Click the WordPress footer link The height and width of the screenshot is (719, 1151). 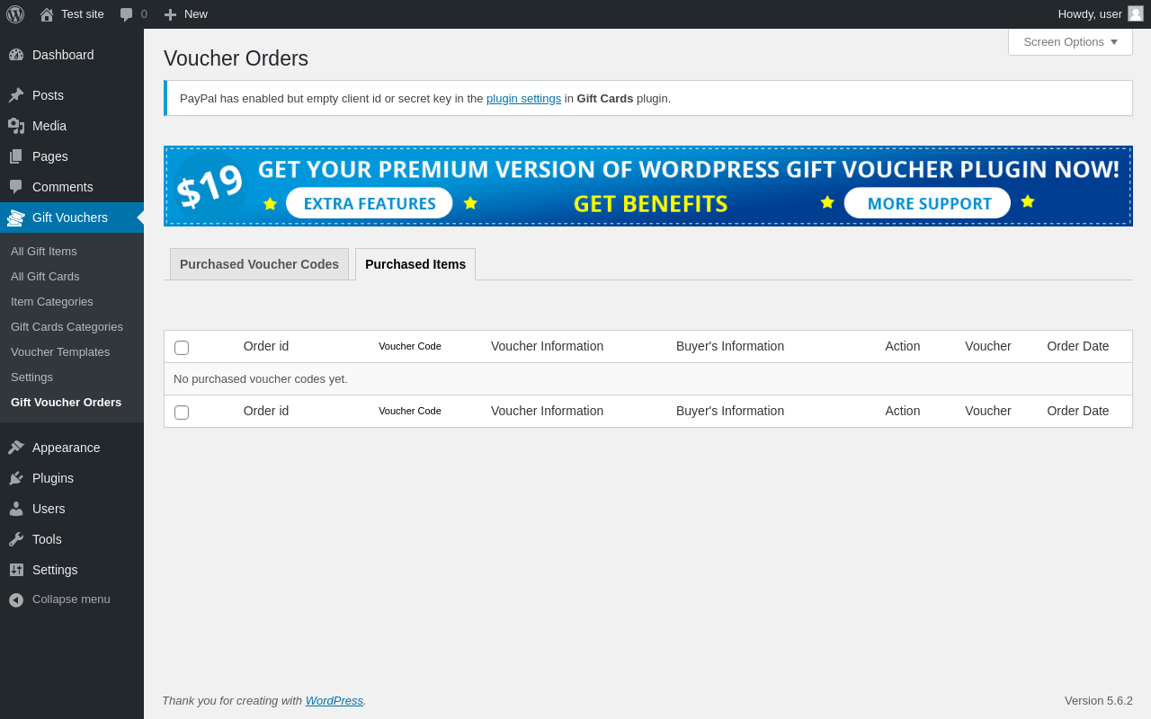335,701
